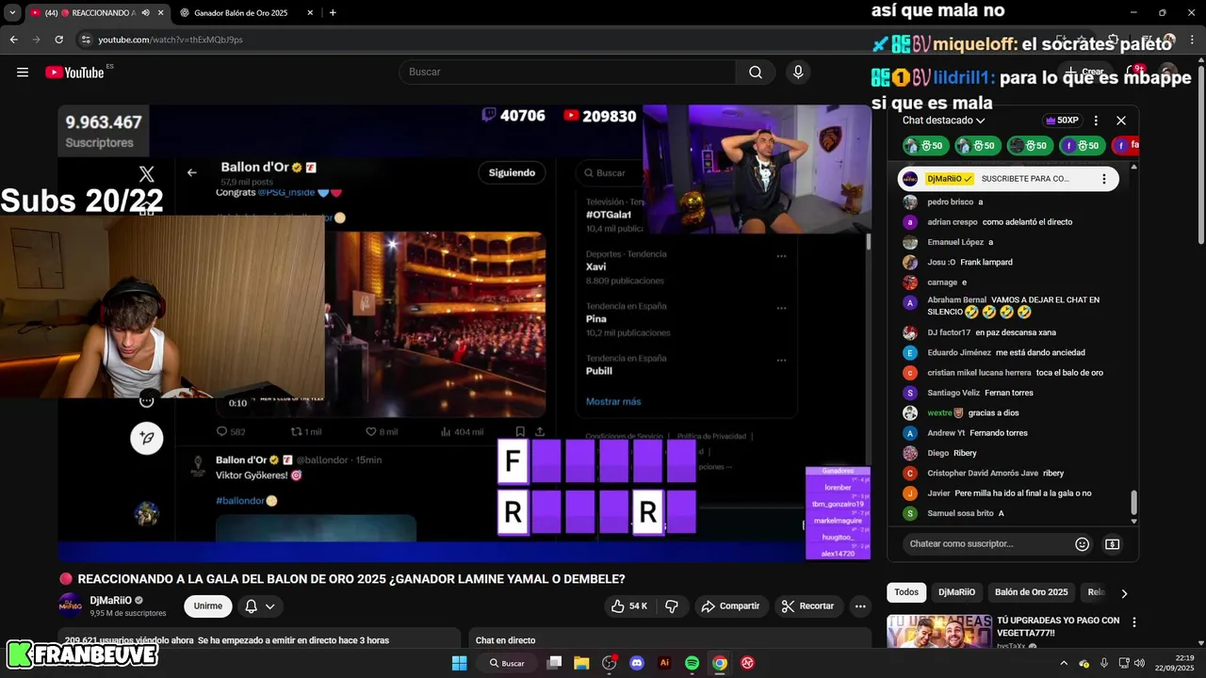The width and height of the screenshot is (1206, 678).
Task: Open Discord from the taskbar
Action: click(x=637, y=663)
